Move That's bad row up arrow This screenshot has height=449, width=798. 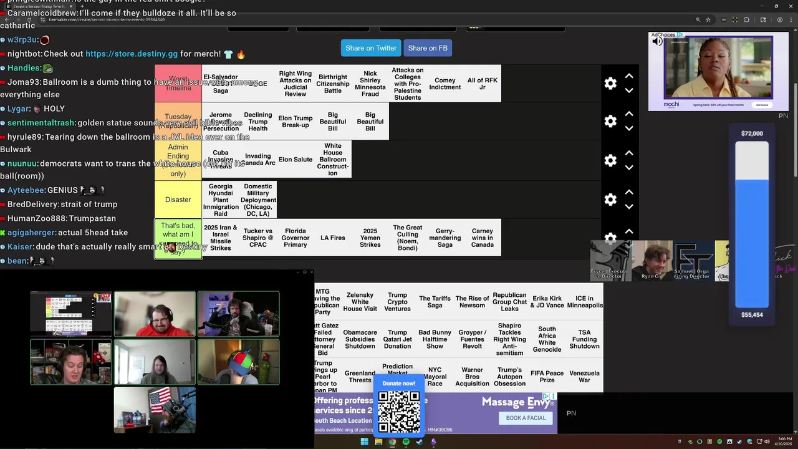pyautogui.click(x=629, y=231)
